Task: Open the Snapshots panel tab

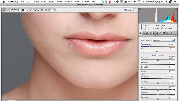Action: click(171, 33)
